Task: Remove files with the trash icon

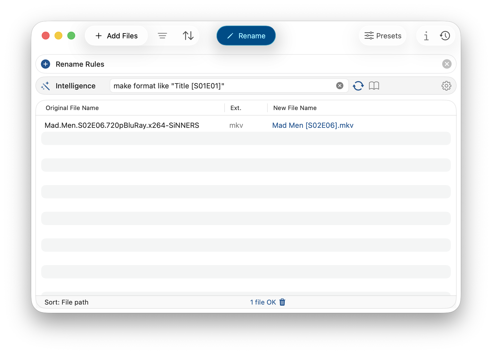Action: coord(282,302)
